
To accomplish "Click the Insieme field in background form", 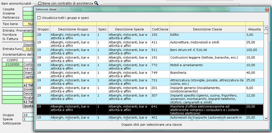I will (x=28, y=13).
